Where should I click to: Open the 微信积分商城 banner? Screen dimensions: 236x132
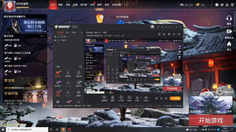(25, 26)
